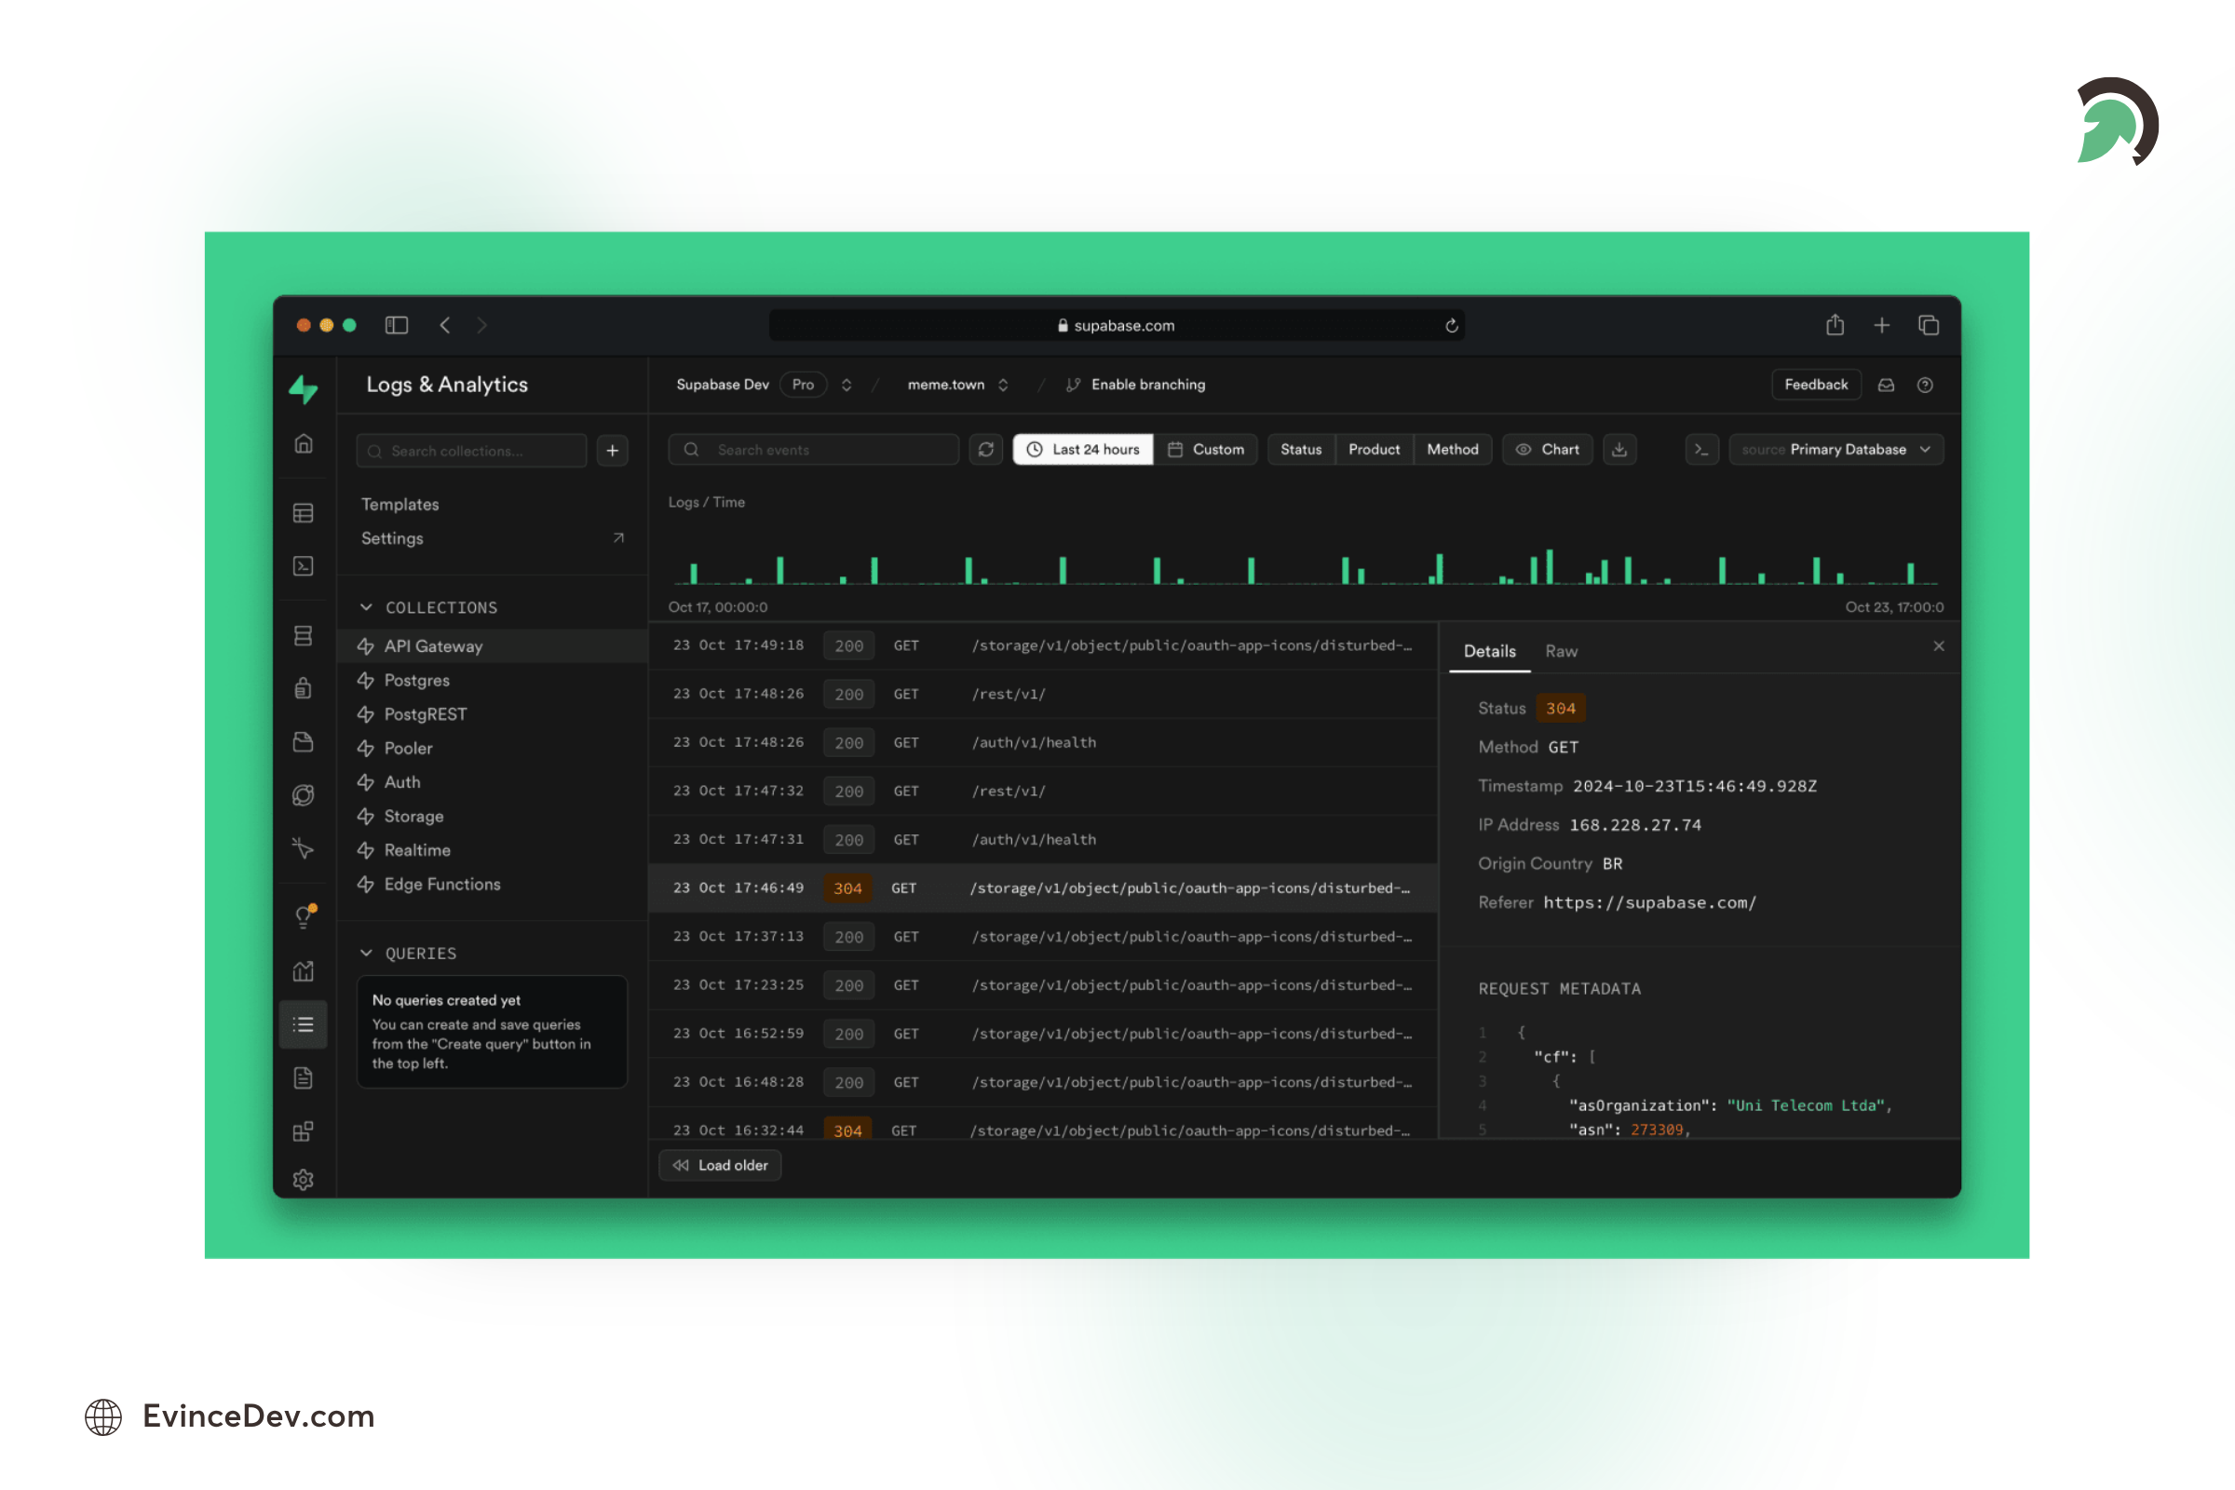Open the source Primary Database dropdown
This screenshot has height=1490, width=2235.
tap(1835, 450)
